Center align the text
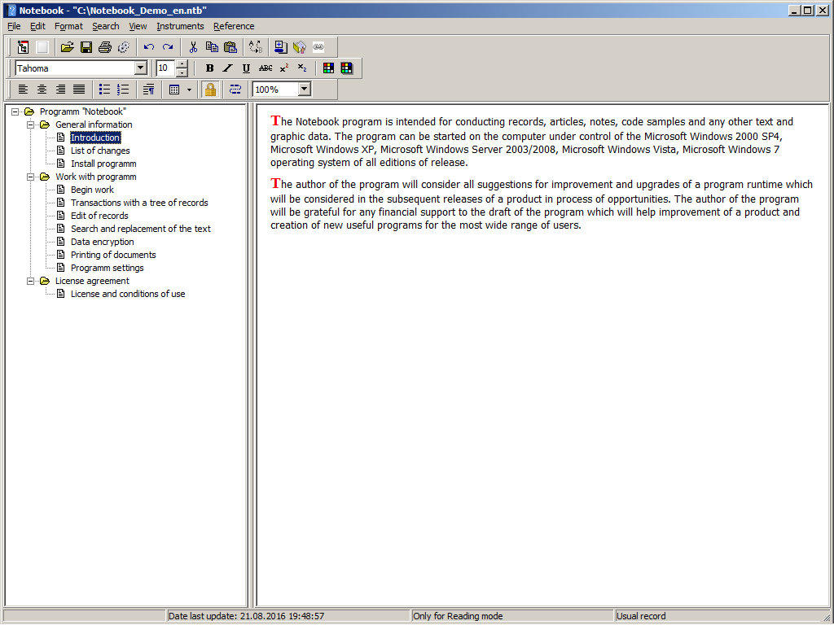 coord(42,90)
